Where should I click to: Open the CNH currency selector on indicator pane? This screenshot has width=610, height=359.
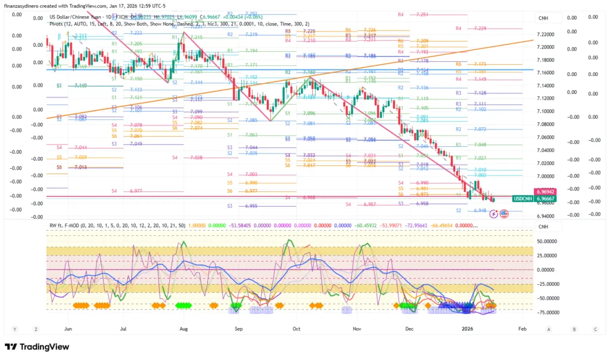pos(543,226)
